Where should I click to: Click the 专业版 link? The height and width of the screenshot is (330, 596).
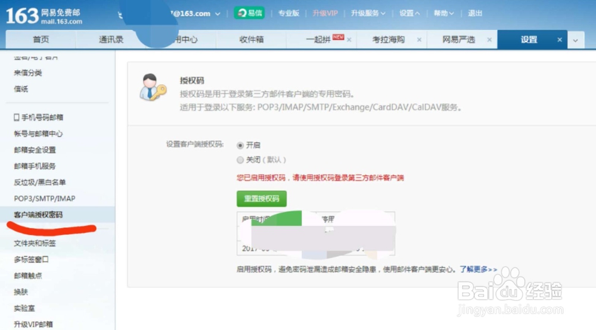(x=288, y=13)
